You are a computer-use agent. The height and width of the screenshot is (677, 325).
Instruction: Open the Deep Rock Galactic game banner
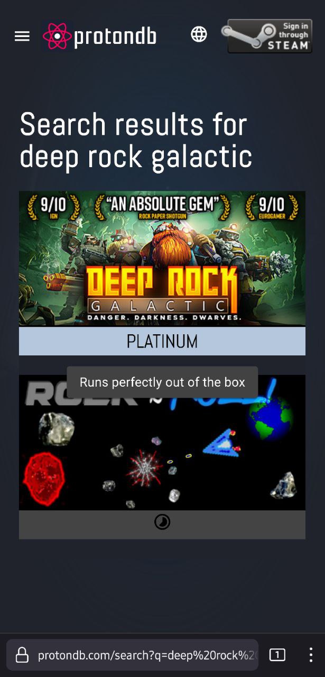point(162,259)
